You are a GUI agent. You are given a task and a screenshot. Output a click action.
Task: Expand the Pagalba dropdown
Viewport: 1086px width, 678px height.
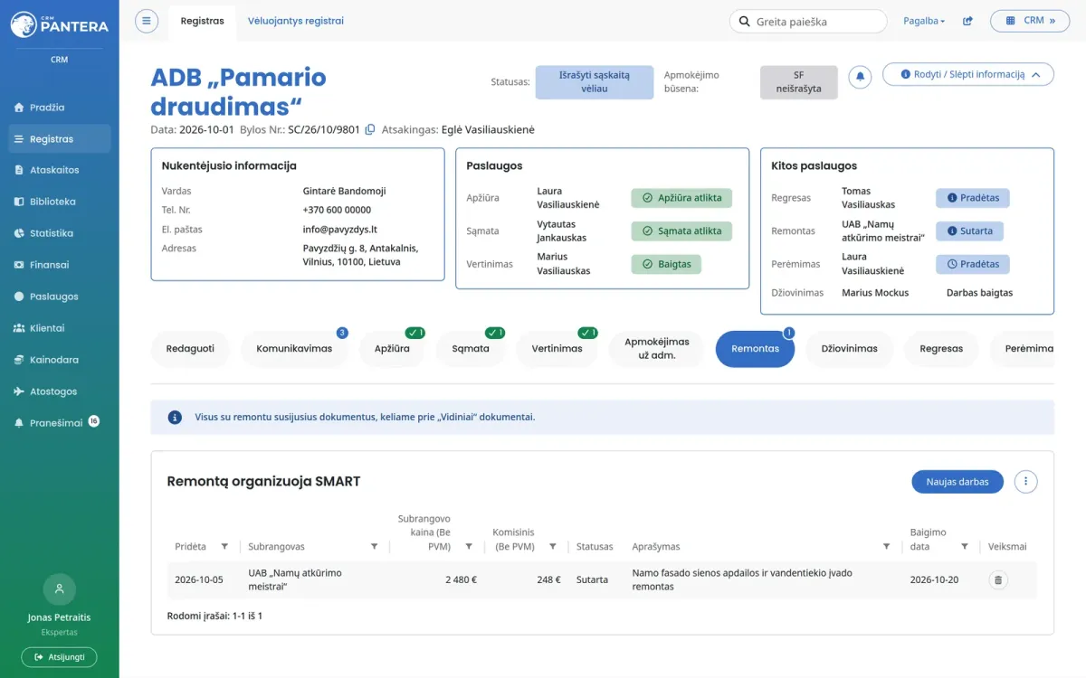click(924, 21)
